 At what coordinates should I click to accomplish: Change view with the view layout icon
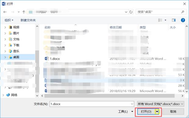tap(160, 20)
